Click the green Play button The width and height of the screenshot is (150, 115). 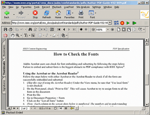(128, 23)
